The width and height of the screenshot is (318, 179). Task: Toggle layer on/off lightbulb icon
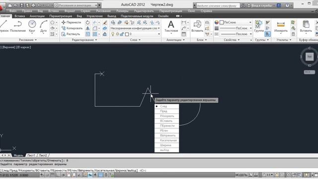click(113, 34)
